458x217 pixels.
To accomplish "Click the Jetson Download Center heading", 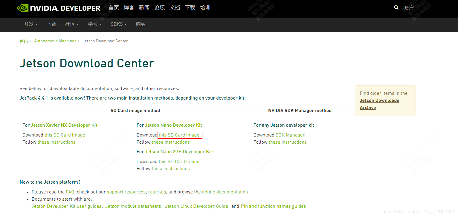I will click(87, 63).
